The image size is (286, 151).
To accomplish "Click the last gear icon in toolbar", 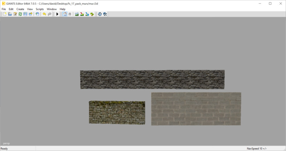I will [x=105, y=14].
